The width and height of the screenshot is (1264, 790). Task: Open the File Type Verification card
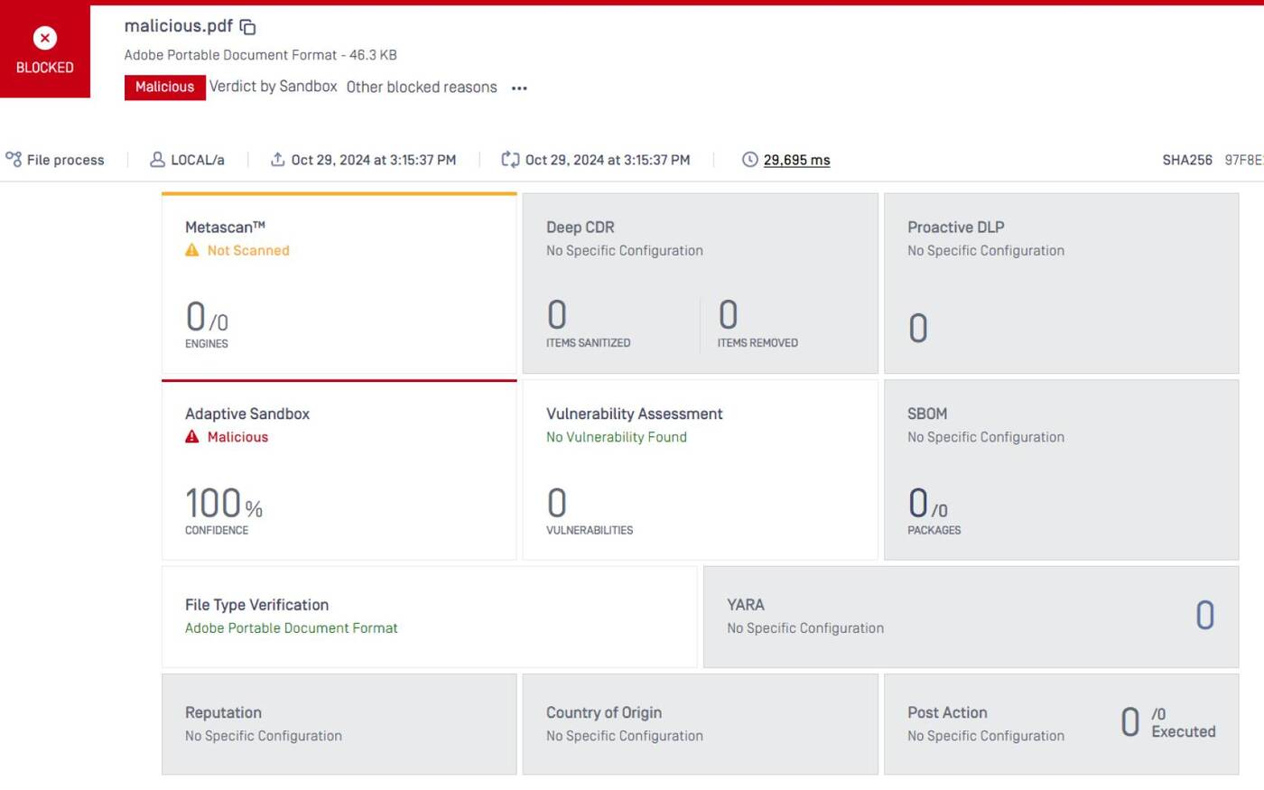coord(429,617)
